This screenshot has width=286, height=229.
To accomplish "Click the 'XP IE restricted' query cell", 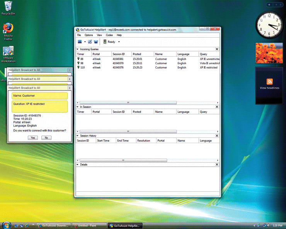I will pos(209,67).
